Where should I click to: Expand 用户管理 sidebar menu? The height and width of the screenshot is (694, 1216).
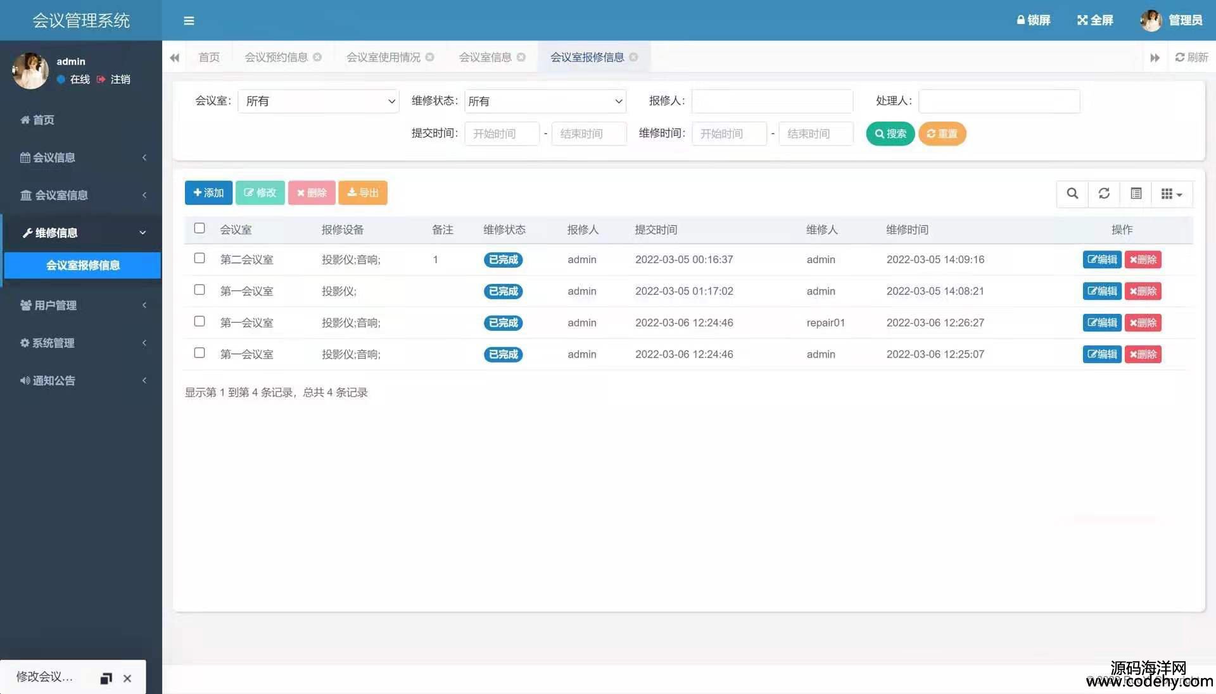click(x=81, y=306)
